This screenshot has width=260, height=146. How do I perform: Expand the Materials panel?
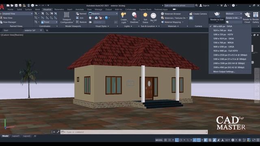(x=173, y=26)
